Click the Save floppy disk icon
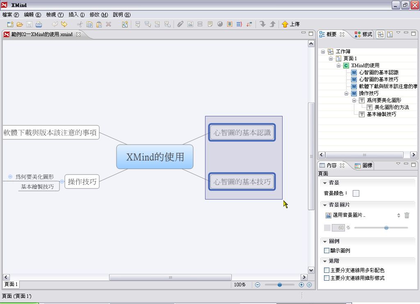The image size is (420, 304). (29, 24)
